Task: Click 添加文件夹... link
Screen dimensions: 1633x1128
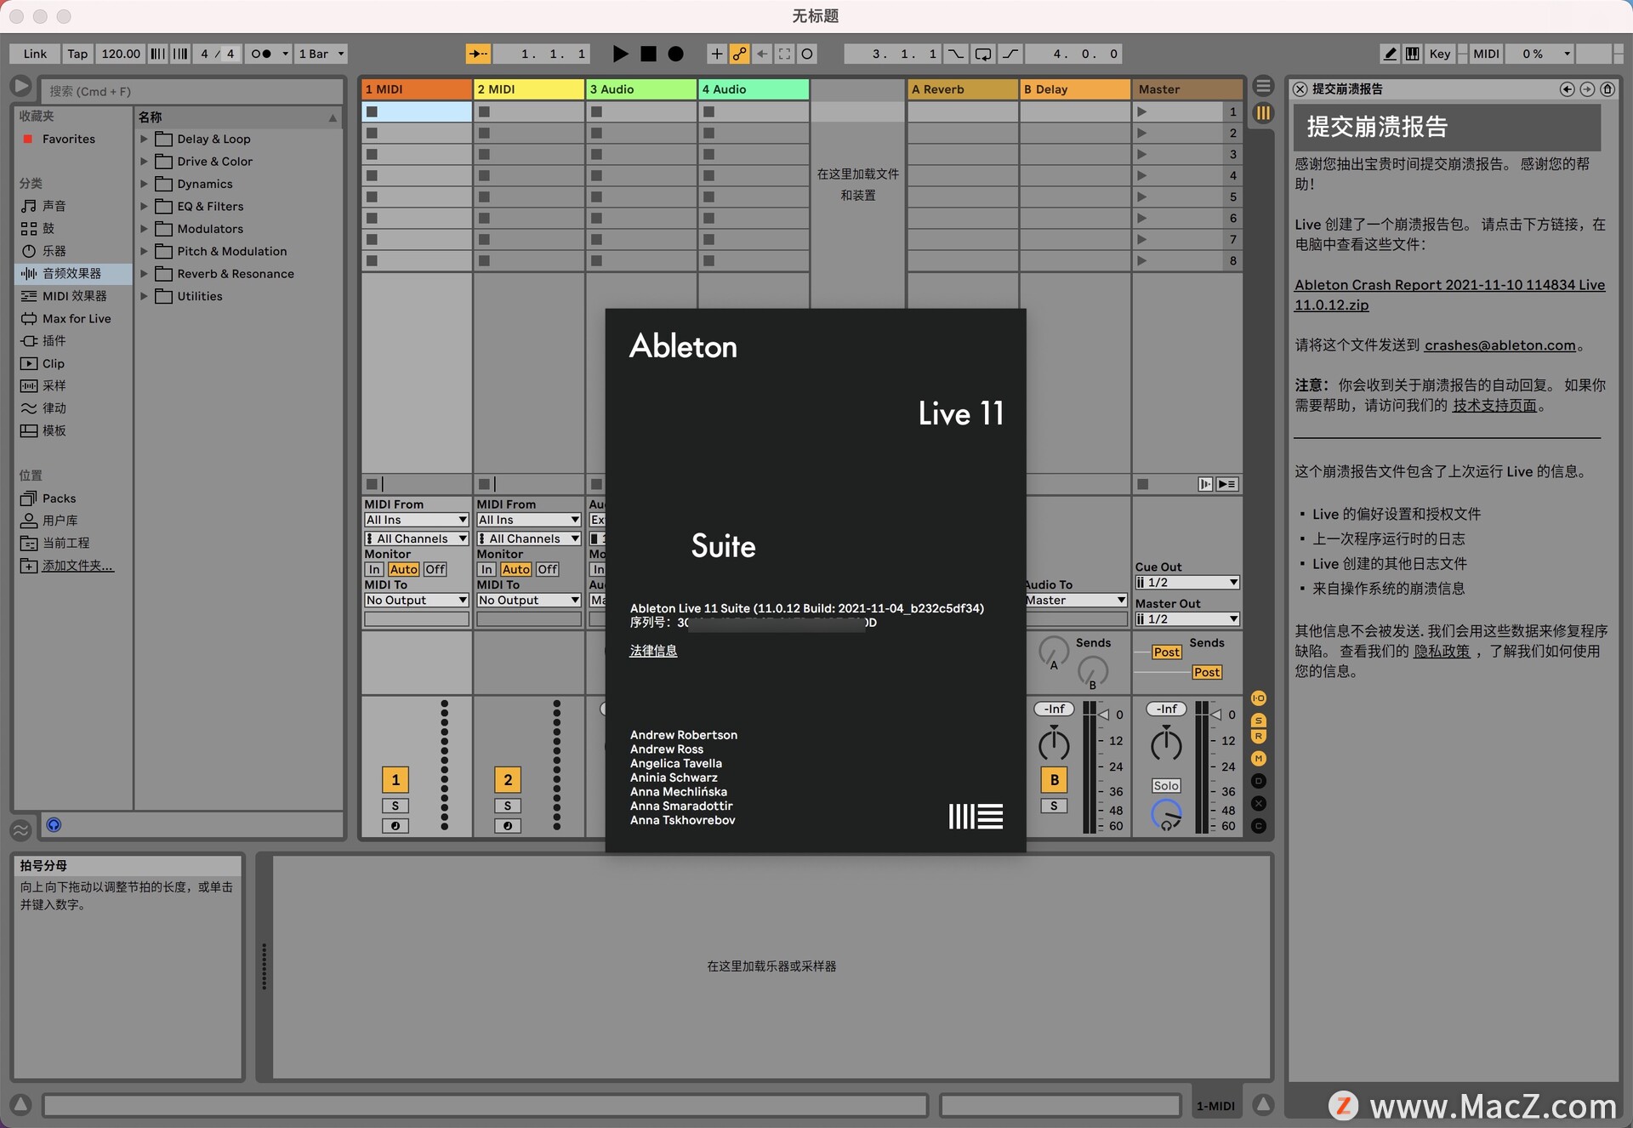Action: pos(77,566)
